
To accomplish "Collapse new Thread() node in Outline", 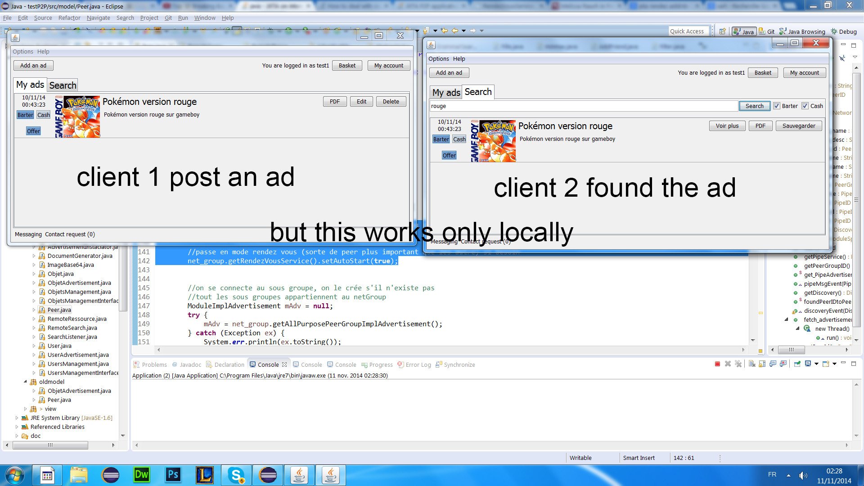I will [797, 328].
